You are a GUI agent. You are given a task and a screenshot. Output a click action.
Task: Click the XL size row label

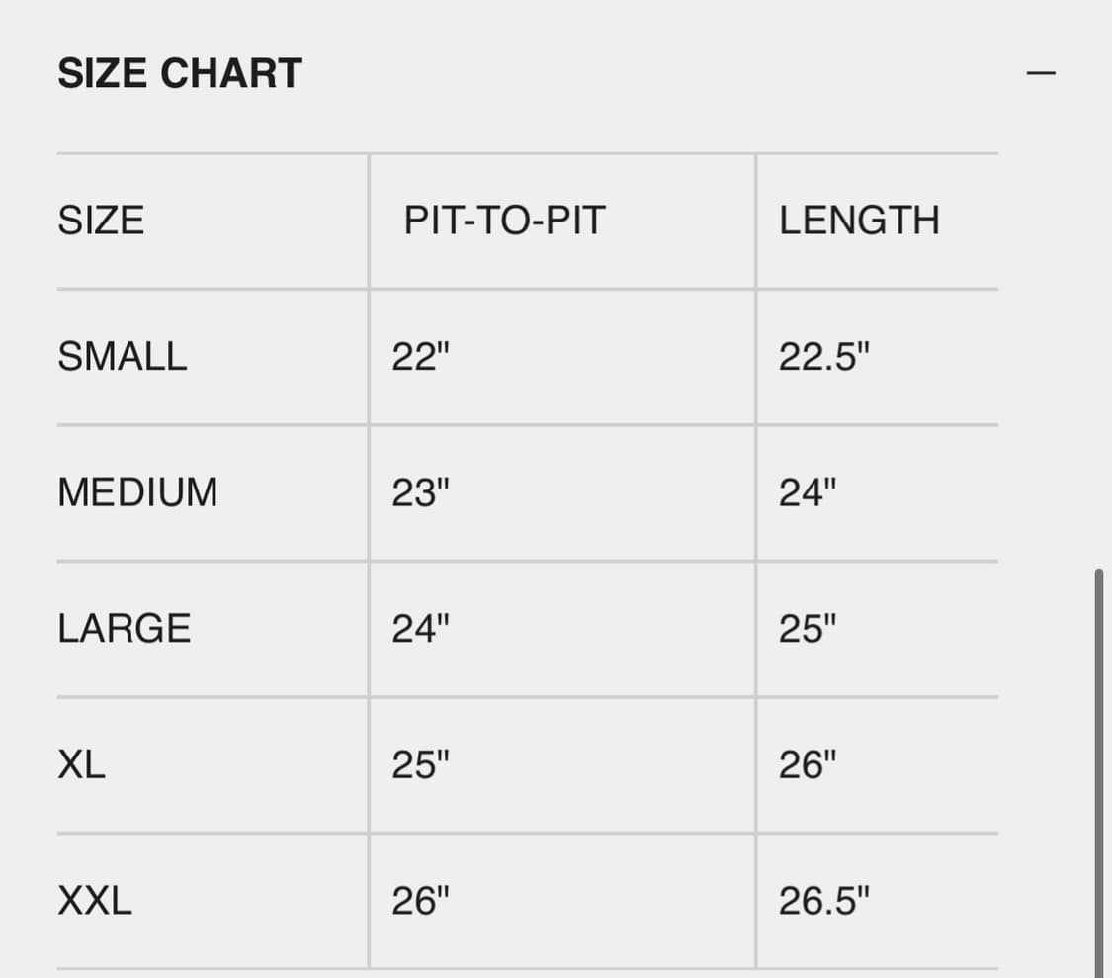(x=81, y=764)
